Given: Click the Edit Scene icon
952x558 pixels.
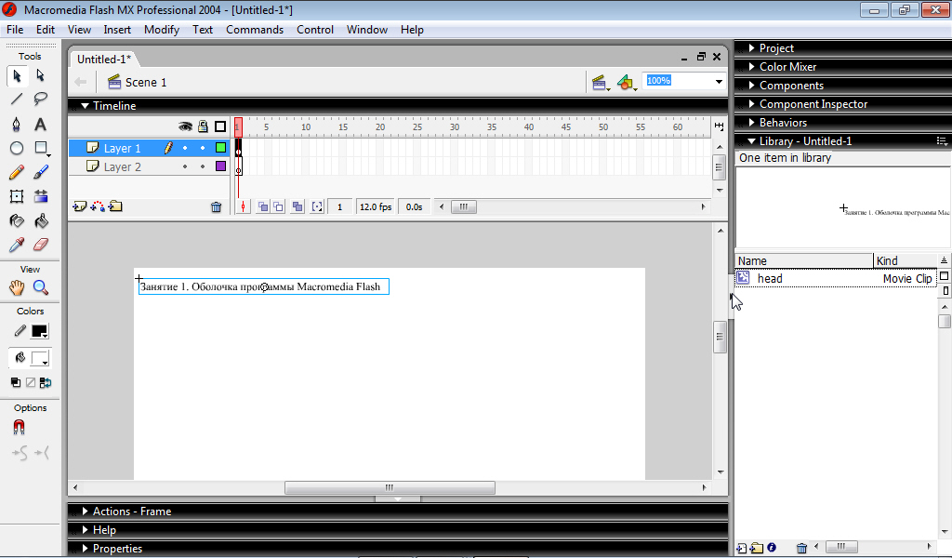Looking at the screenshot, I should (600, 83).
